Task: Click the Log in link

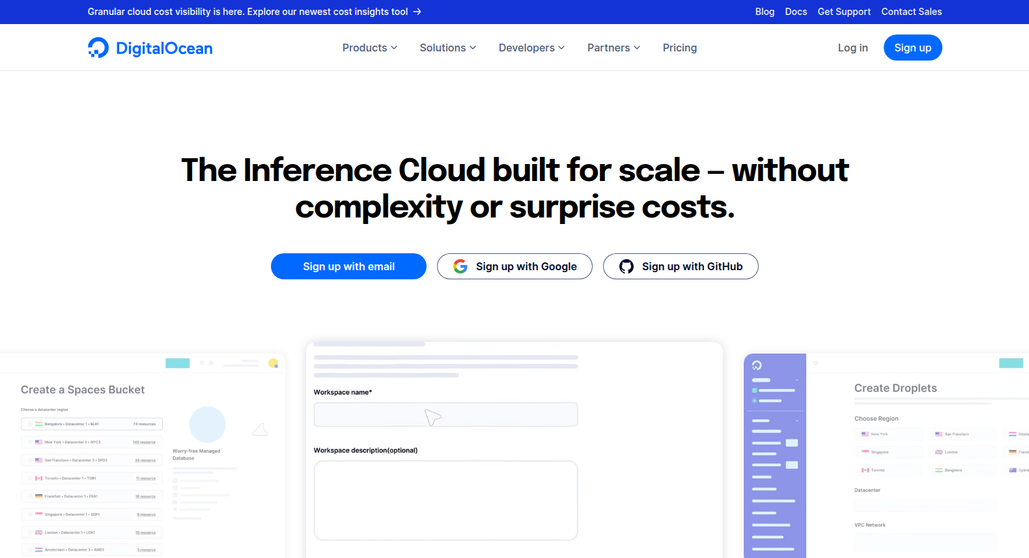Action: 853,48
